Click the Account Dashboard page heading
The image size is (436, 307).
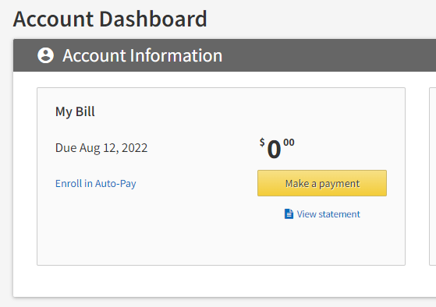pyautogui.click(x=110, y=19)
